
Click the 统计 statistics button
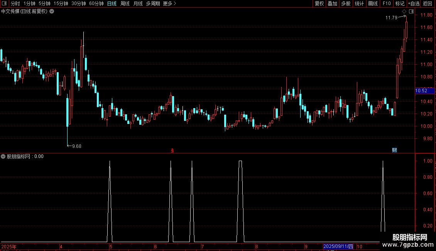tap(359, 3)
